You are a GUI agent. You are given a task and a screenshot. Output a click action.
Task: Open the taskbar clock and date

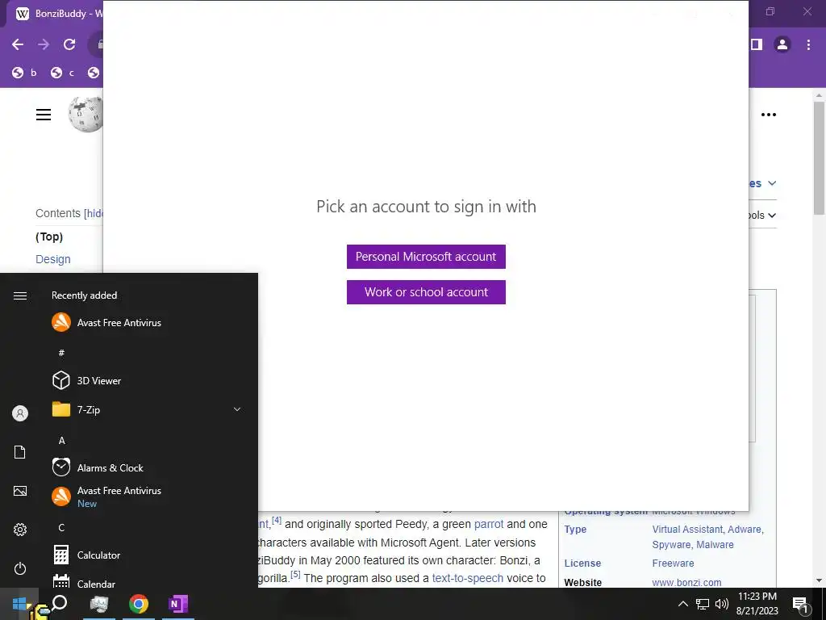tap(757, 604)
